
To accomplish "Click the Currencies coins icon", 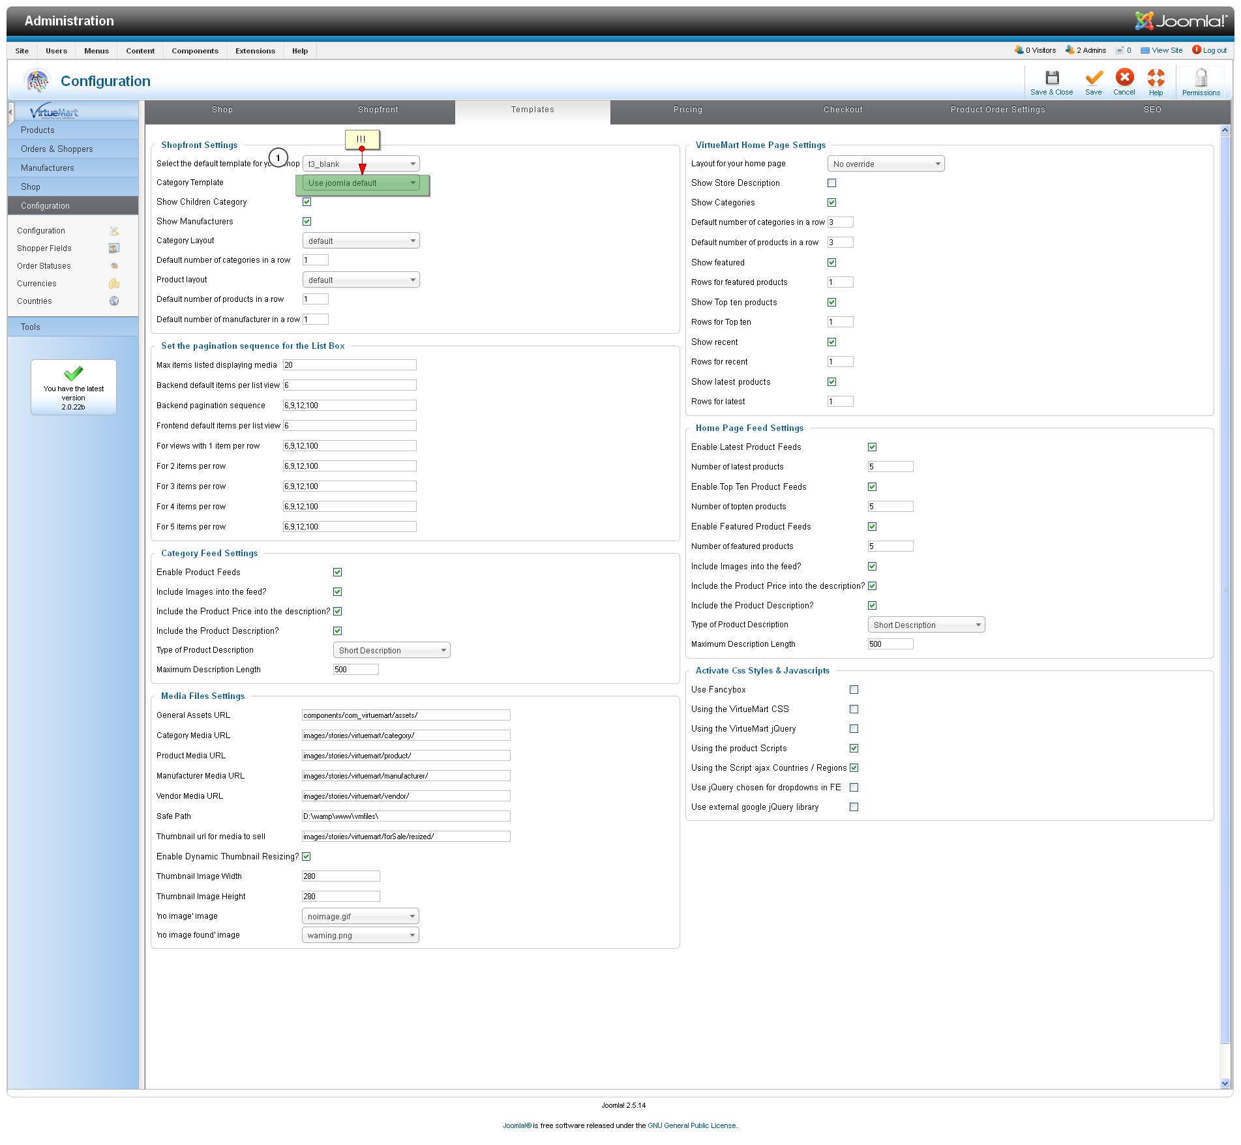I will click(114, 284).
